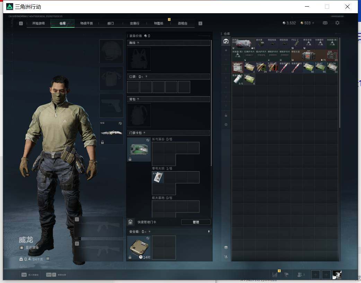Select the medical bag item in warehouse
The width and height of the screenshot is (361, 283).
click(x=308, y=56)
